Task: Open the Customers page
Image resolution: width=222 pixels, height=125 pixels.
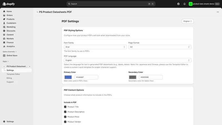Action: point(17,23)
